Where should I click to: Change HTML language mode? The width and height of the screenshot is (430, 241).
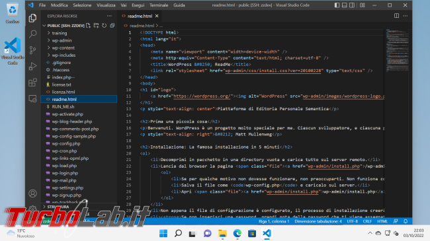click(382, 221)
